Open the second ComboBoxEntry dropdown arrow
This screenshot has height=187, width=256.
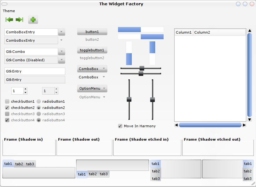[x=62, y=40]
